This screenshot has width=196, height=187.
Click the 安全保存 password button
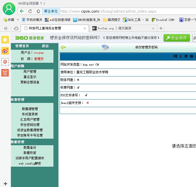point(177,38)
